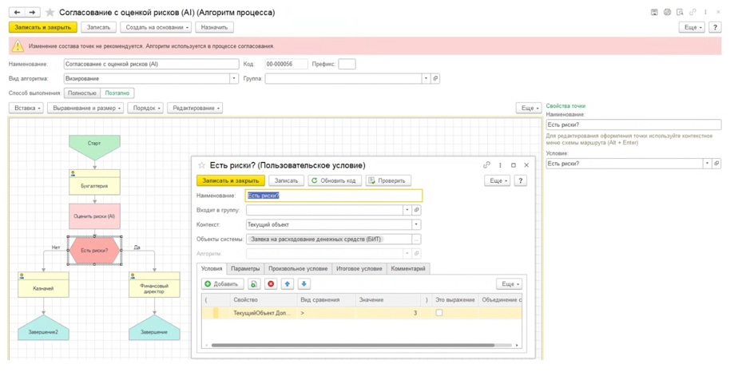Select the 'Поэтапно' execution mode
Viewport: 738px width, 372px height.
(117, 93)
